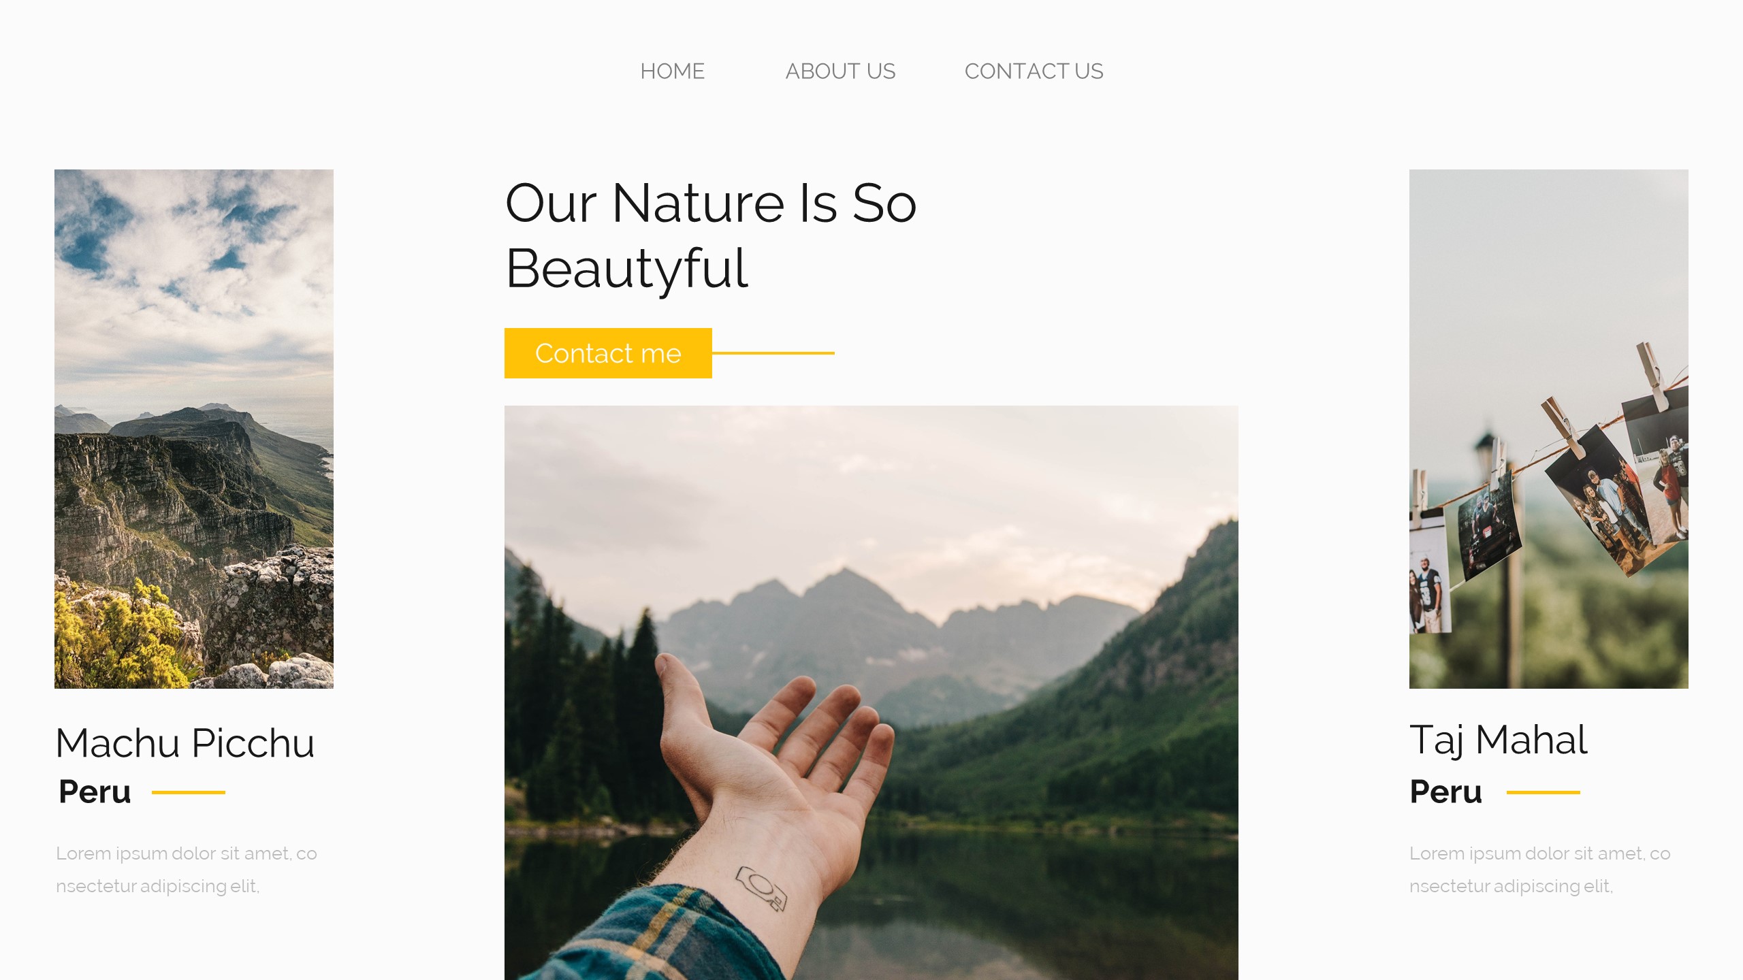Open the CONTACT US menu item
The width and height of the screenshot is (1743, 980).
[x=1034, y=71]
